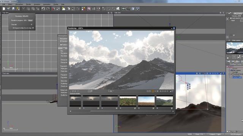Image resolution: width=243 pixels, height=136 pixels.
Task: Click the New file icon in toolbar
Action: tap(4, 9)
